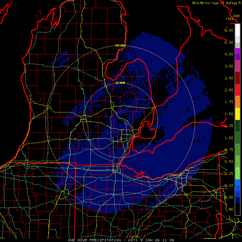Image resolution: width=242 pixels, height=242 pixels.
Task: Click the [IN] units label
Action: tap(230, 19)
